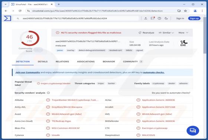Click the Avast detection alert icon
Screen dimensions: 208x140
tap(48, 114)
